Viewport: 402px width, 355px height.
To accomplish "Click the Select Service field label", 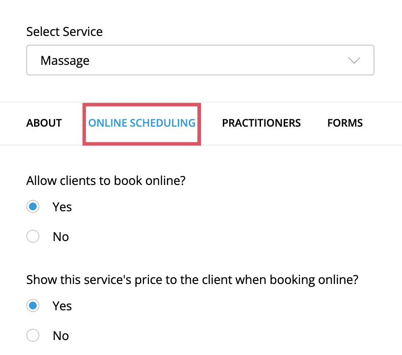I will (64, 32).
